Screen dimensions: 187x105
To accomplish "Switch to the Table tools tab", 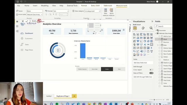I will click(x=108, y=6).
